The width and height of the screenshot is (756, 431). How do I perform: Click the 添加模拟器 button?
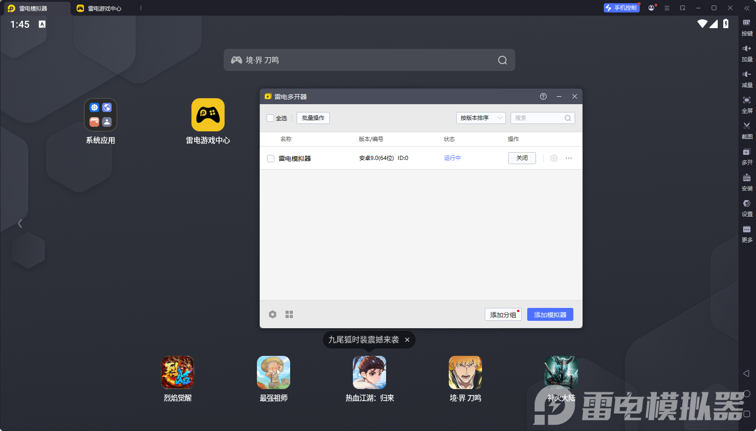(x=550, y=315)
